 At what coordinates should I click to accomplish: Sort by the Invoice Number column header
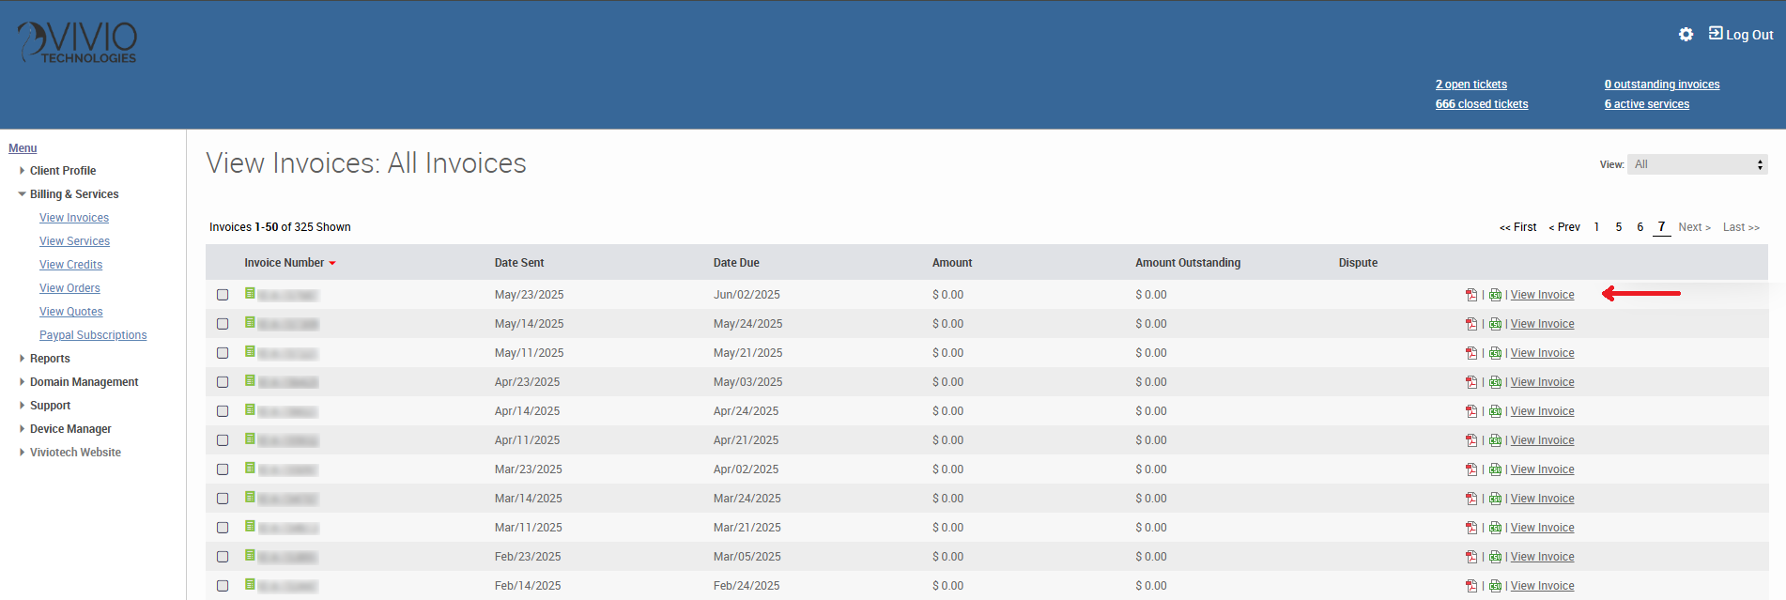point(284,263)
